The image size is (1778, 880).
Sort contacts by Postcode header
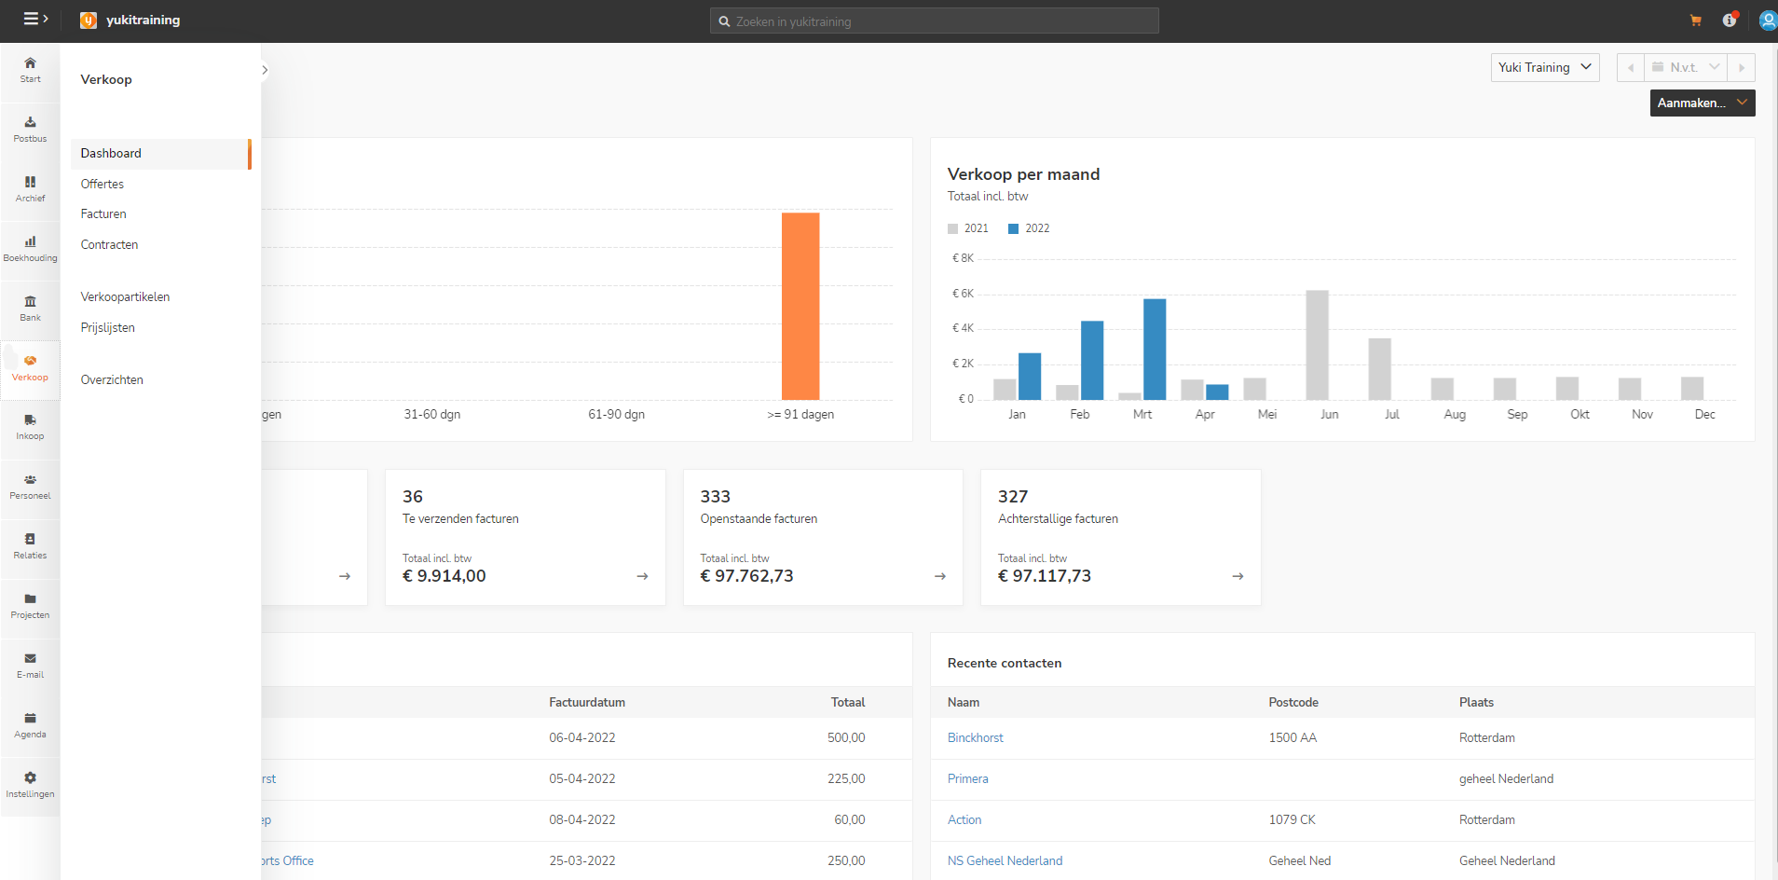[x=1293, y=703]
